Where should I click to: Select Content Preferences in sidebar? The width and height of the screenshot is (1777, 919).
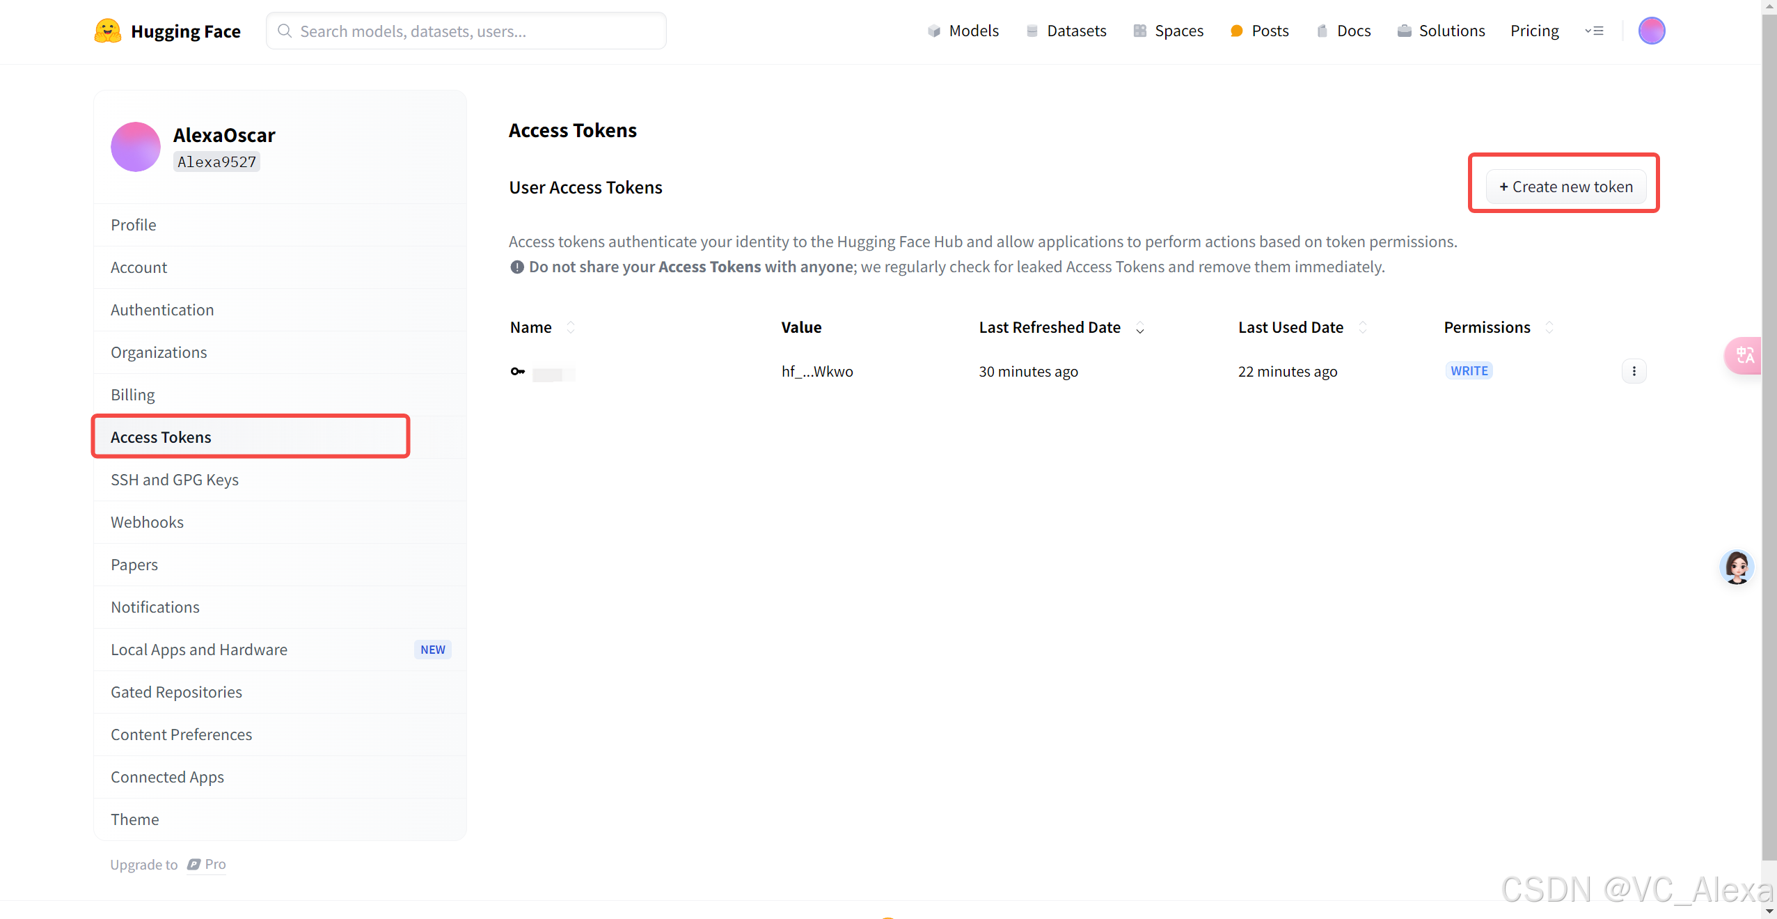280,735
